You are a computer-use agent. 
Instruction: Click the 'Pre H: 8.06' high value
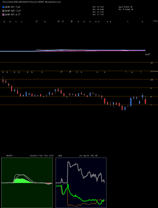coord(98,9)
